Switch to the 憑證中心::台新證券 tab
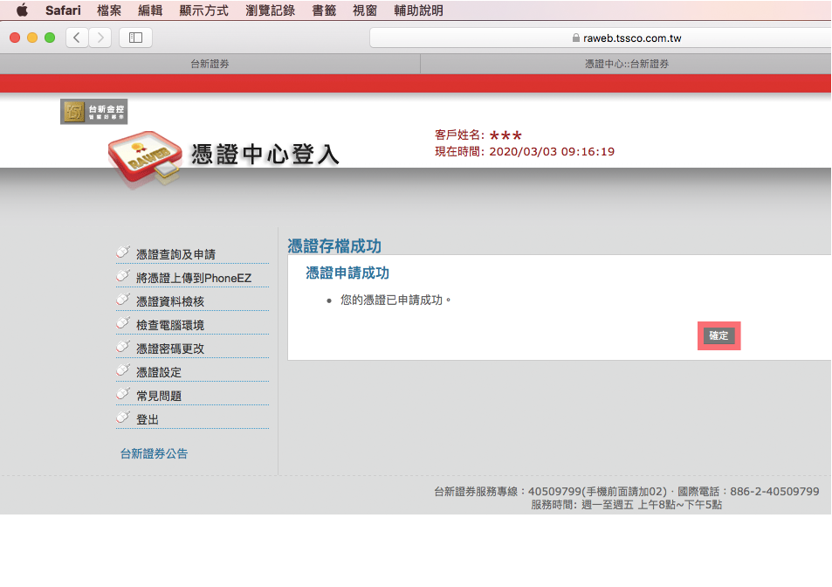Viewport: 832px width, 587px height. (626, 65)
